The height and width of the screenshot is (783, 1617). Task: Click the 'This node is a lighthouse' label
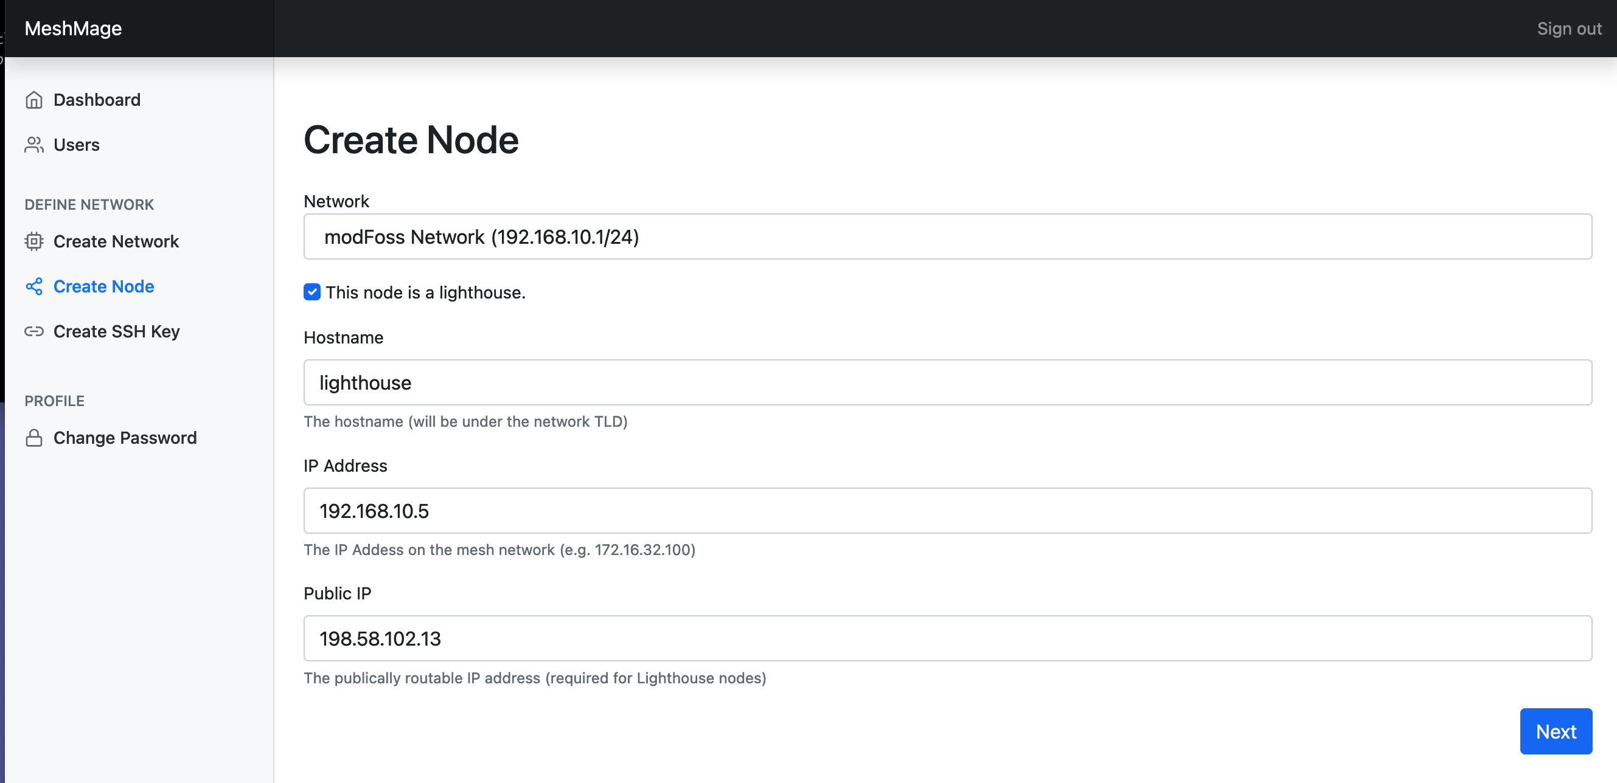425,292
